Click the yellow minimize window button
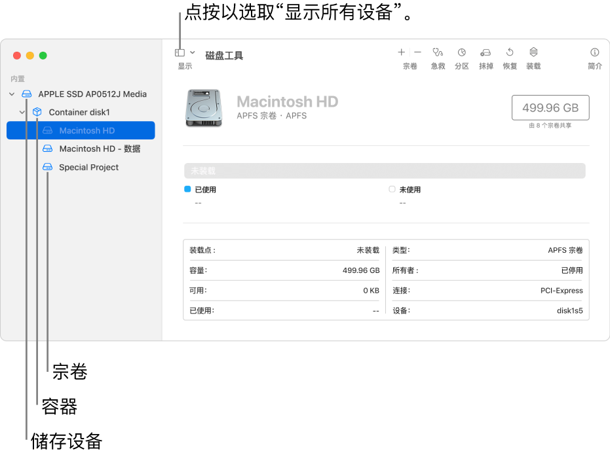Viewport: 610px width, 453px height. [x=30, y=56]
